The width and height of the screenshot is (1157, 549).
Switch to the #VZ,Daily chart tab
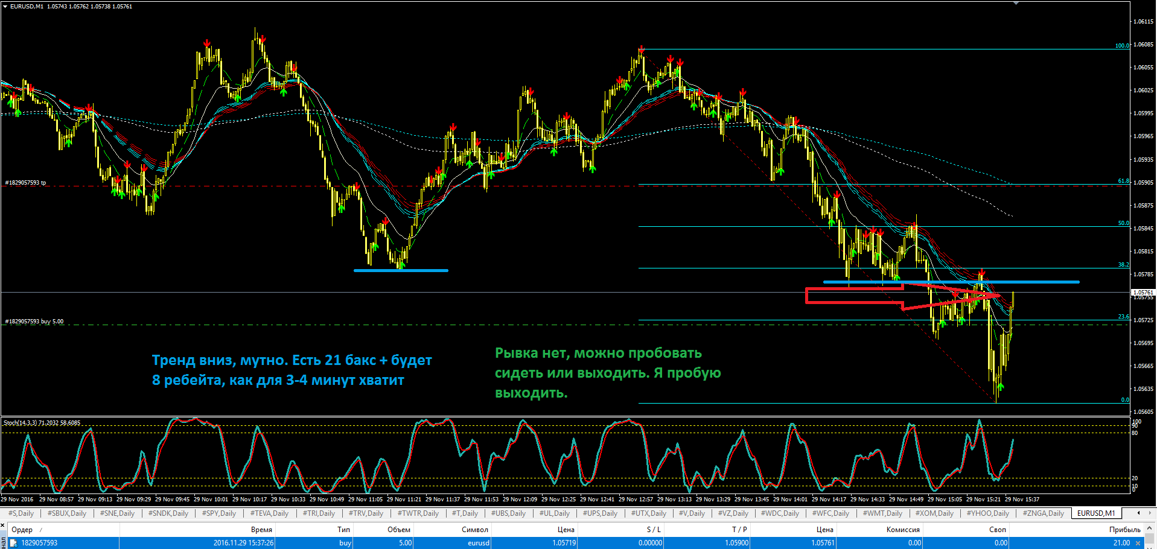click(733, 513)
